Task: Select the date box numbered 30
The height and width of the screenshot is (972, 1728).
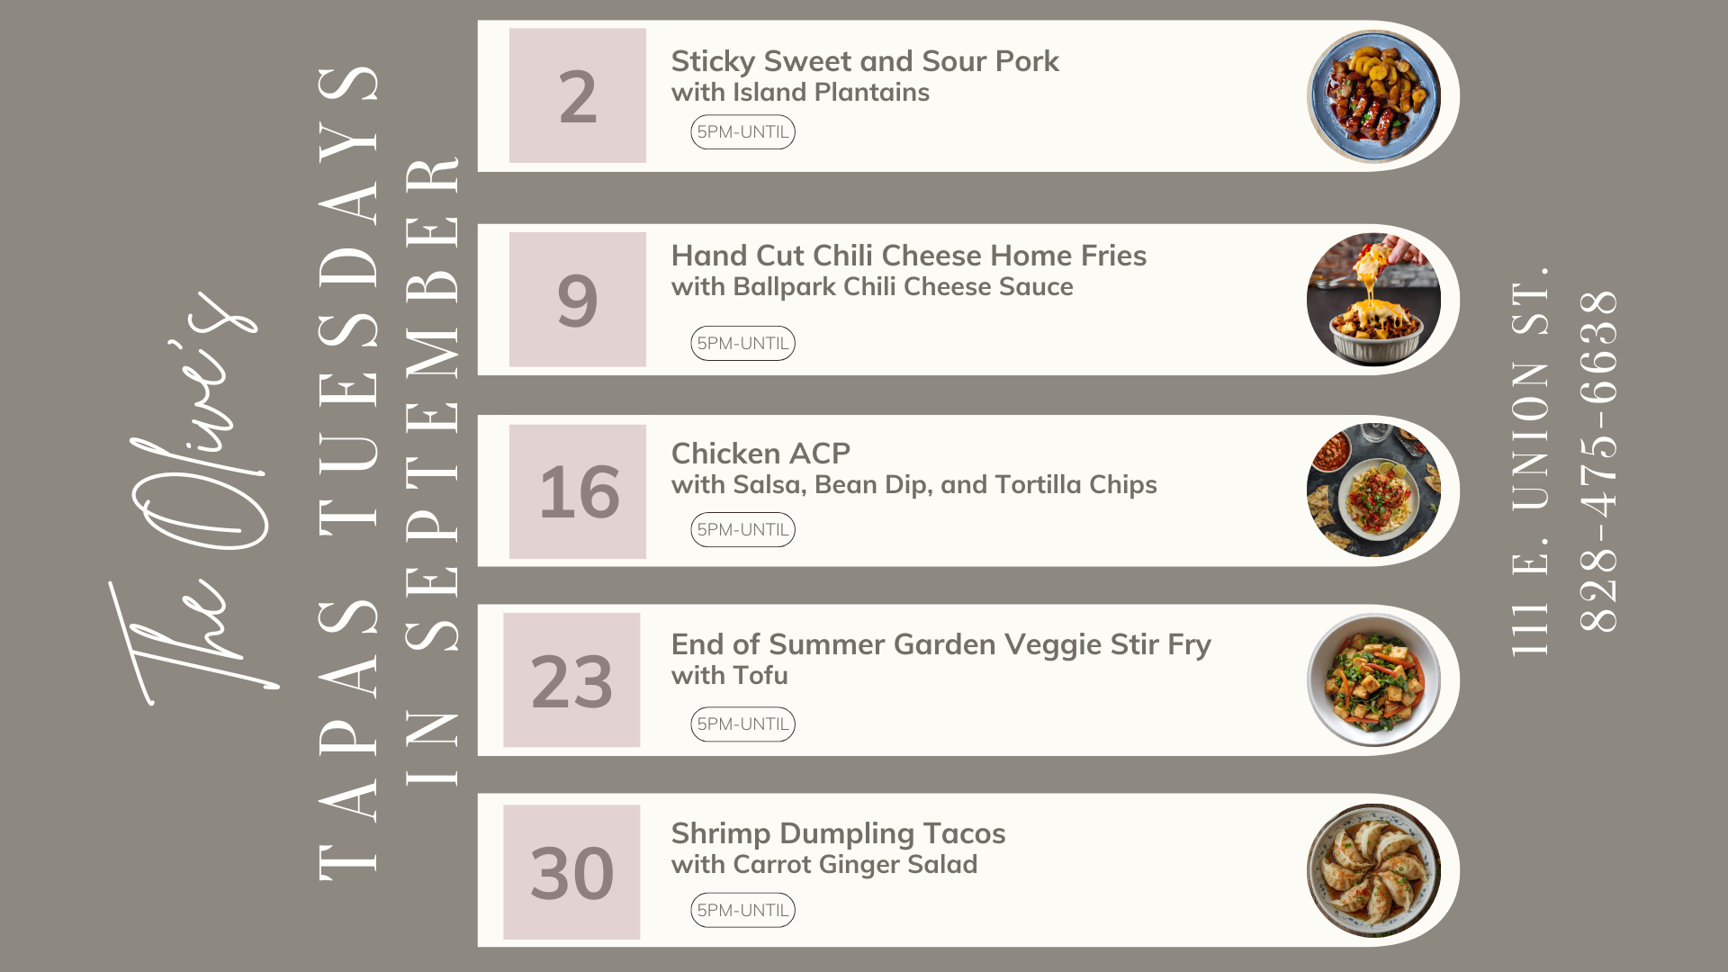Action: (571, 872)
